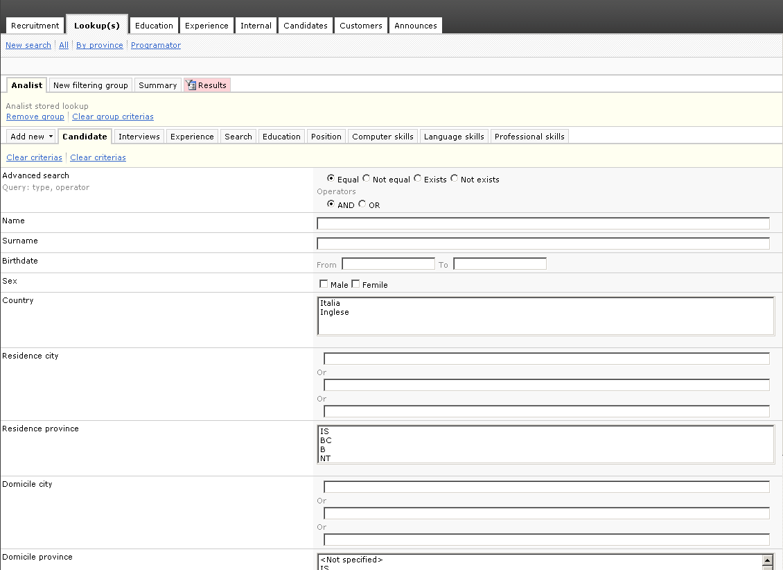Image resolution: width=783 pixels, height=570 pixels.
Task: Click the second Domicile city field
Action: pos(547,513)
